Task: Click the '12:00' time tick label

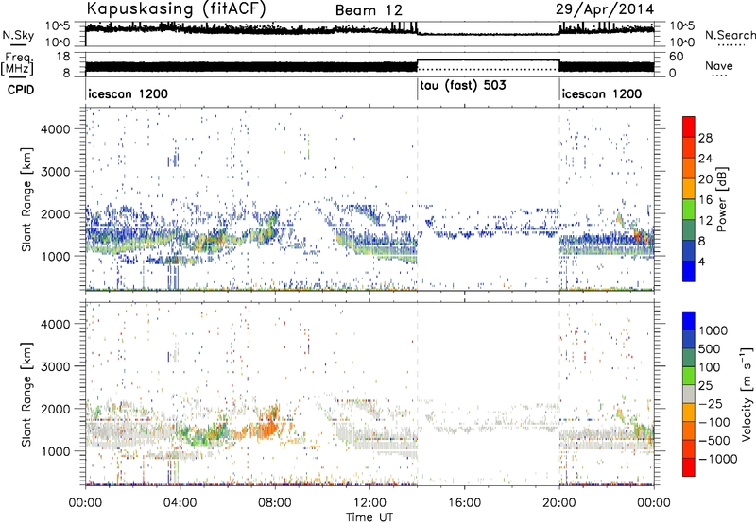Action: tap(369, 503)
